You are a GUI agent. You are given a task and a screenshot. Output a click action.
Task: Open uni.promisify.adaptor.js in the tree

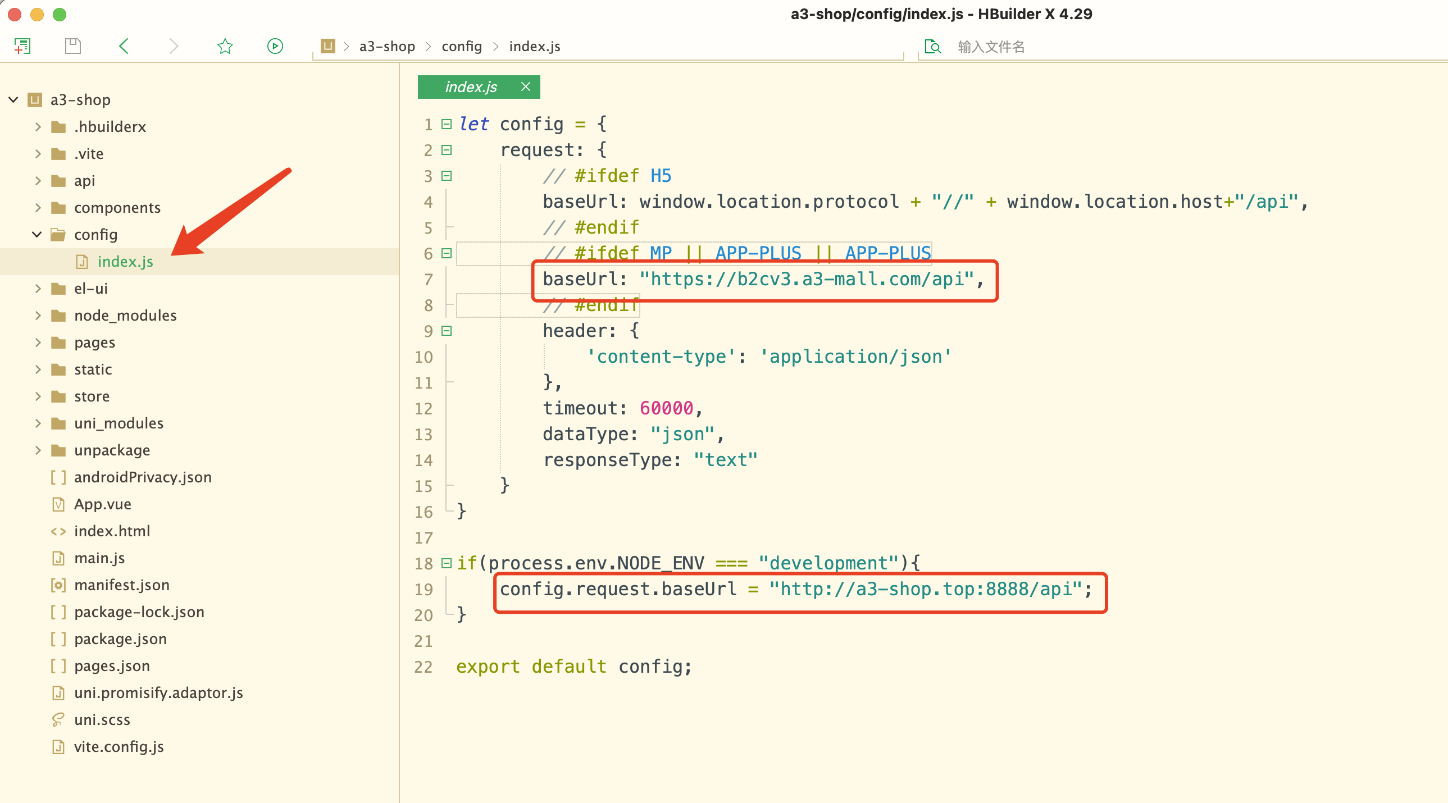tap(158, 693)
